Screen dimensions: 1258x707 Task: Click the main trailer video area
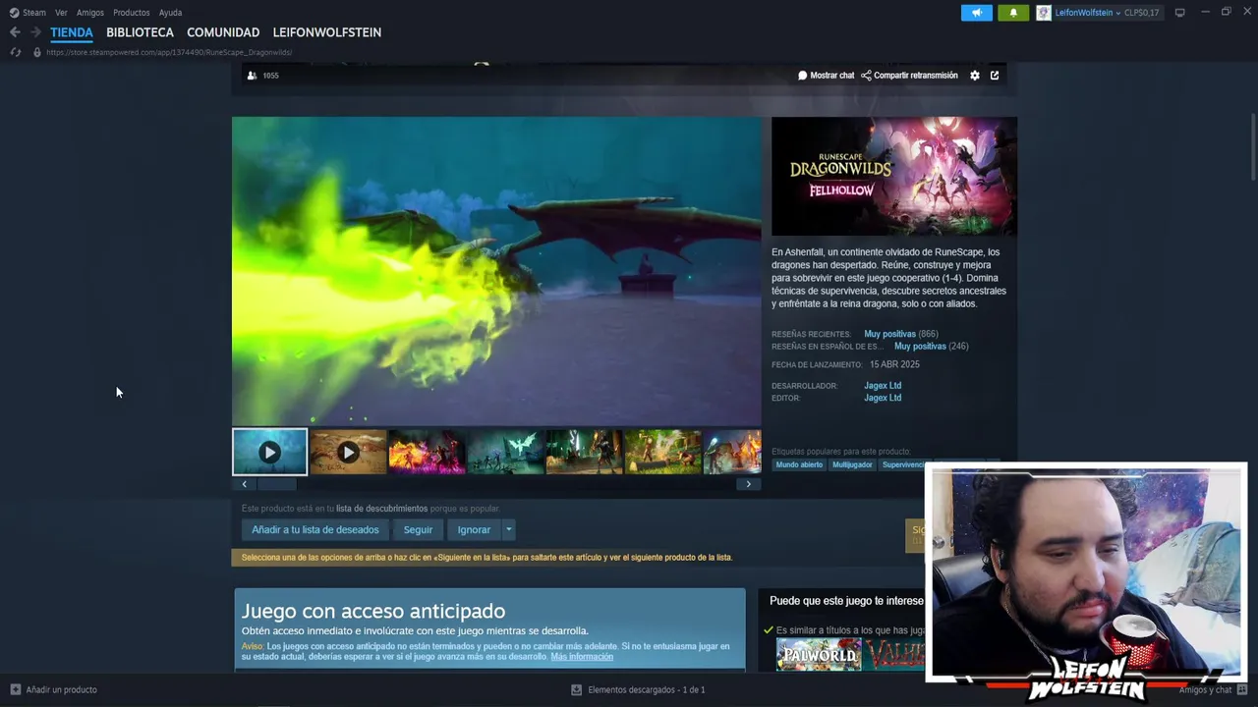(x=496, y=271)
